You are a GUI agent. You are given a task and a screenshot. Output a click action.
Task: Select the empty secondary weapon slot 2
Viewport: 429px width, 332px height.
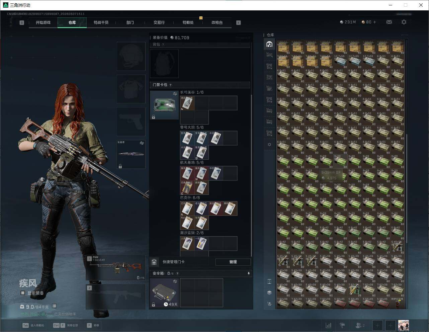[116, 297]
